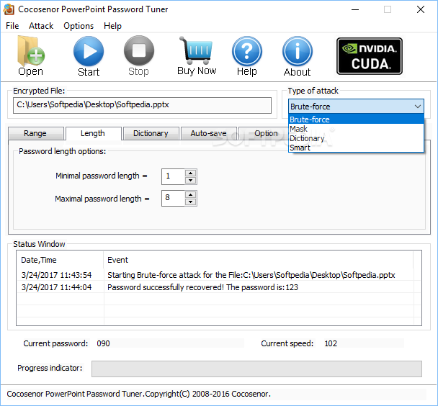This screenshot has width=438, height=406.
Task: Open the About info icon
Action: 298,56
